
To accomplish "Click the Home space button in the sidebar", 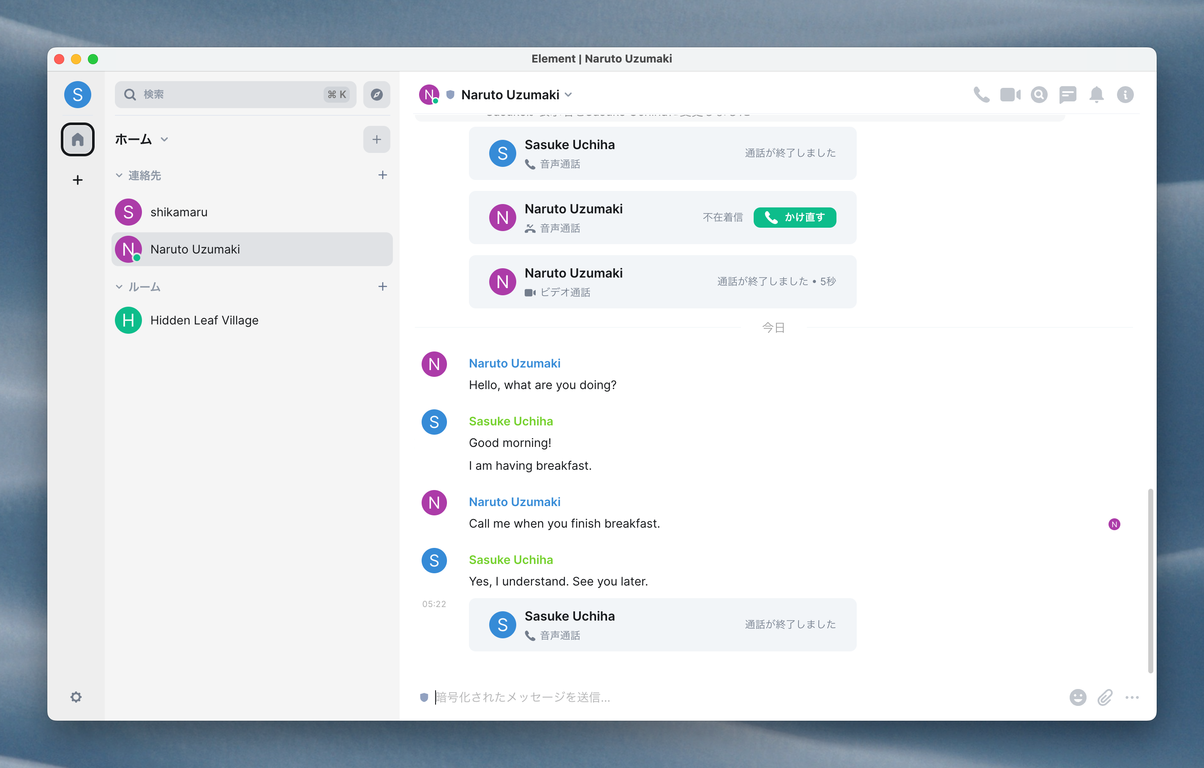I will pyautogui.click(x=77, y=139).
